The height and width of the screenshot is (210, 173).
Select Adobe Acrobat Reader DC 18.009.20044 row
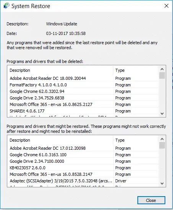83,78
